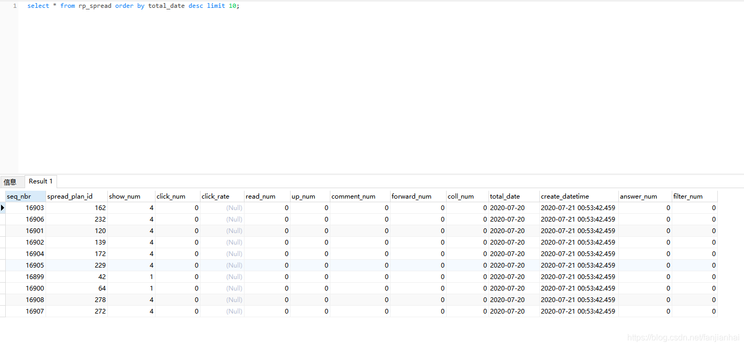Click seq_nbr cell 16900
This screenshot has width=744, height=347.
[26, 288]
